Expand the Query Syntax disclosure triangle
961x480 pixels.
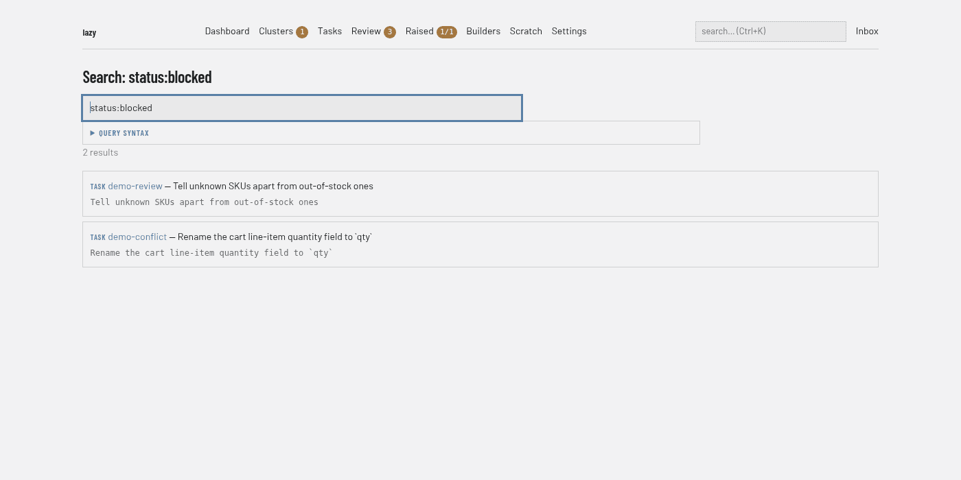93,133
